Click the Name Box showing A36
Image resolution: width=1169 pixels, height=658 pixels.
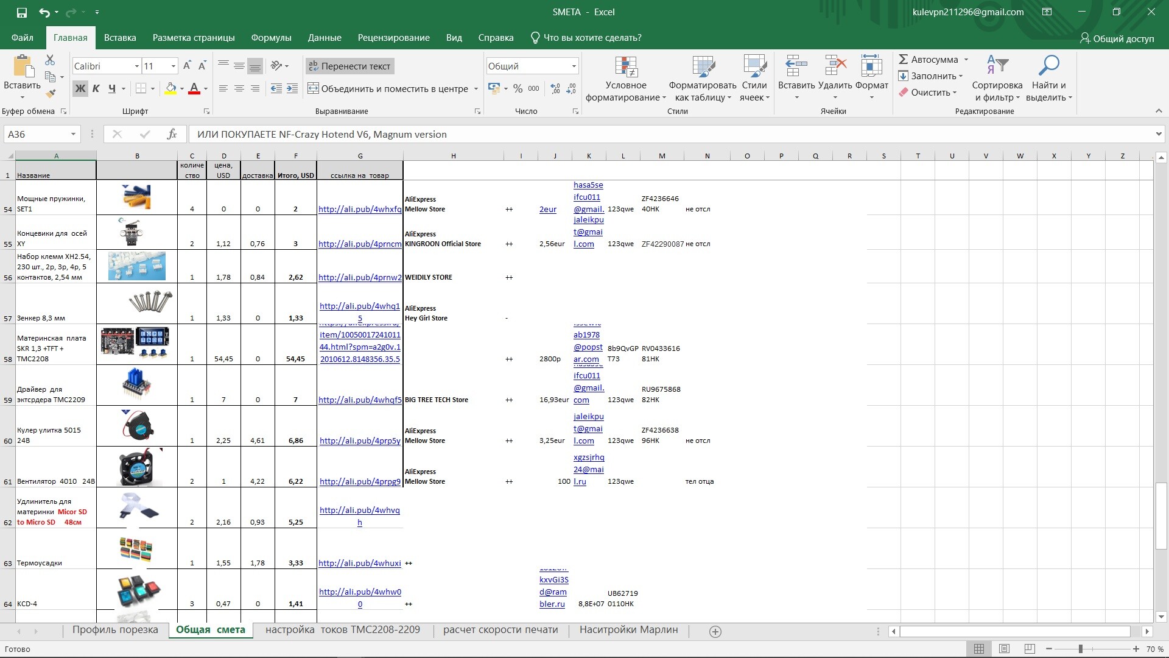[37, 133]
